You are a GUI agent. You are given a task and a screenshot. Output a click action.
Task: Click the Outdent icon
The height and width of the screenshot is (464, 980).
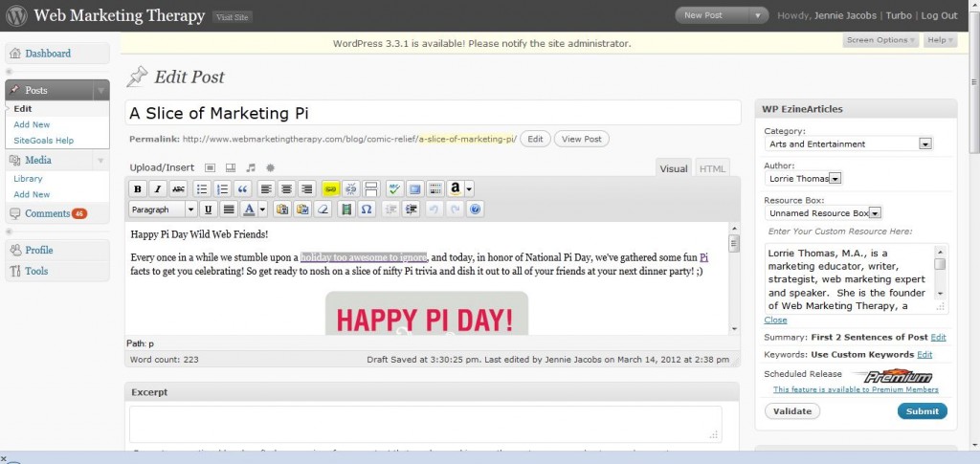point(390,210)
